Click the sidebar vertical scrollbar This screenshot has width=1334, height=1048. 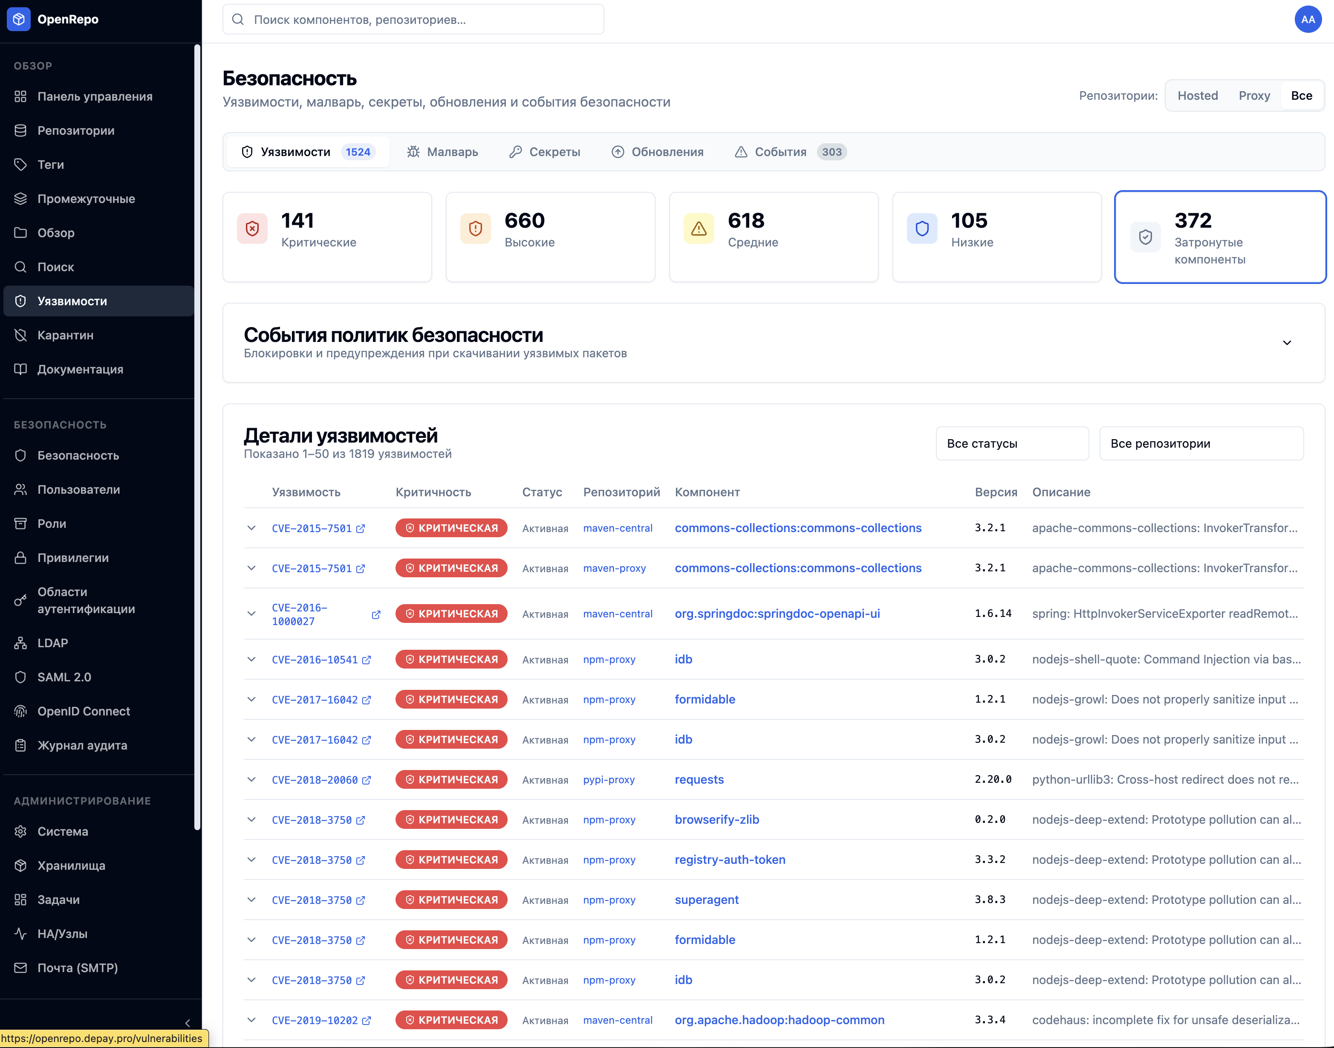(x=197, y=437)
